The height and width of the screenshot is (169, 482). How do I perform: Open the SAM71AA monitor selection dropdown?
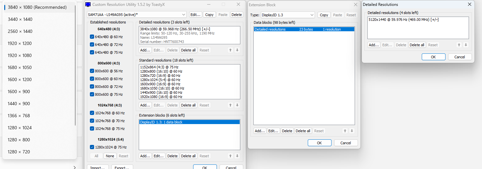(137, 15)
